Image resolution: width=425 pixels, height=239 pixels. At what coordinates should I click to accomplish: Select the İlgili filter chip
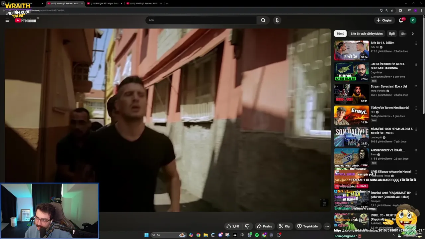pyautogui.click(x=392, y=34)
